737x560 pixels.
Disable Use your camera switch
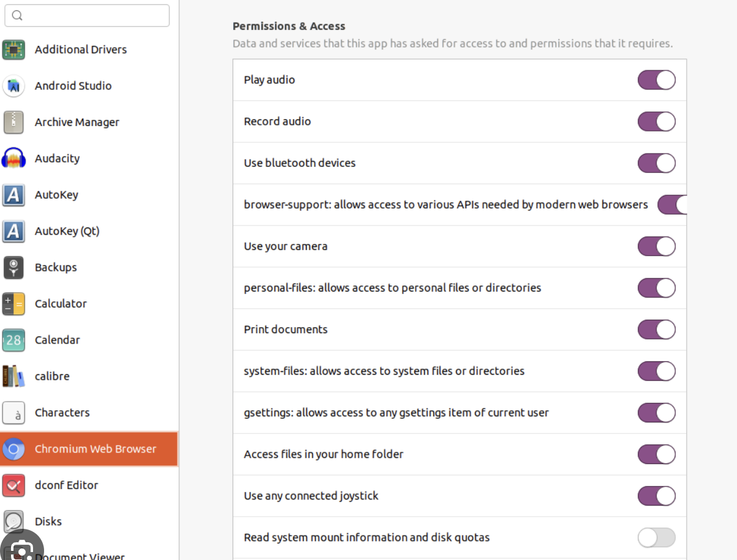point(656,246)
